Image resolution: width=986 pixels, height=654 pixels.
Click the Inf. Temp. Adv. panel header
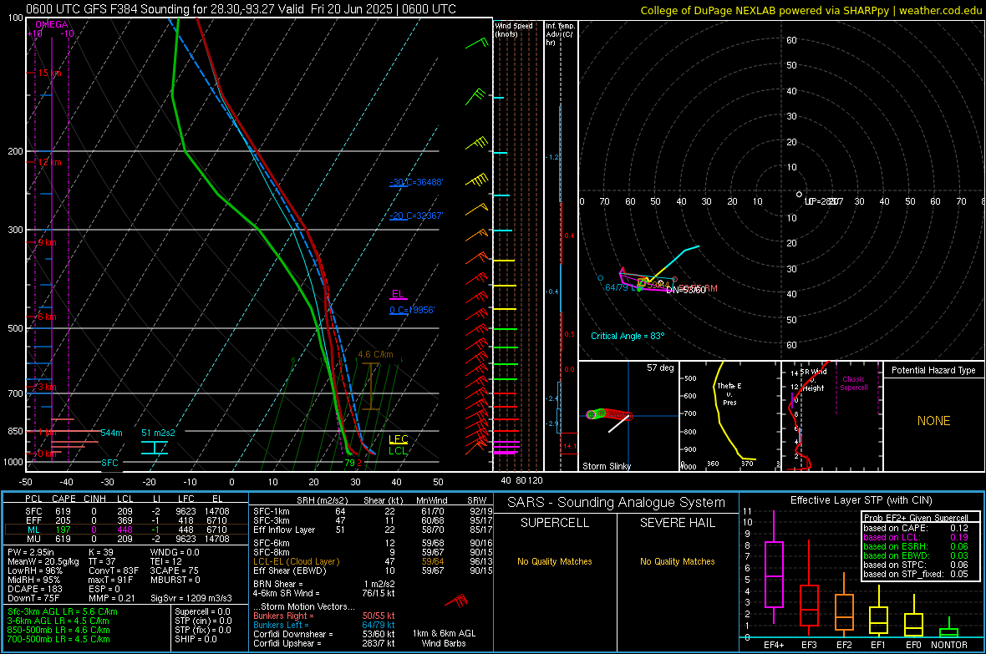560,34
